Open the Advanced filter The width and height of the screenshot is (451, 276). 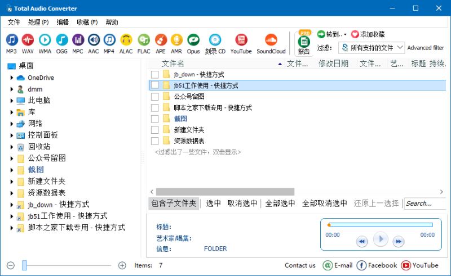tap(426, 48)
